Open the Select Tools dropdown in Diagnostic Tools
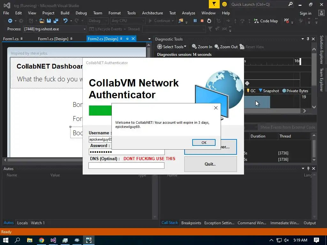Viewport: 327px width, 245px height. pos(171,47)
